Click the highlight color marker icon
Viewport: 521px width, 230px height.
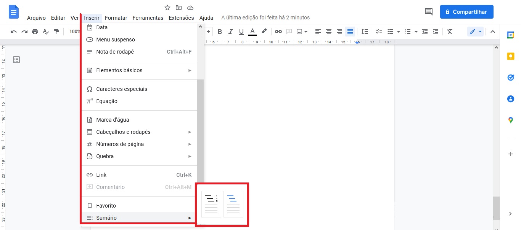[x=264, y=32]
